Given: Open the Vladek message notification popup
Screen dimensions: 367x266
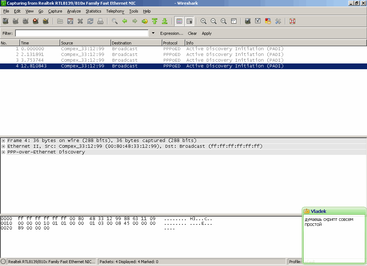Looking at the screenshot, I should tap(334, 235).
